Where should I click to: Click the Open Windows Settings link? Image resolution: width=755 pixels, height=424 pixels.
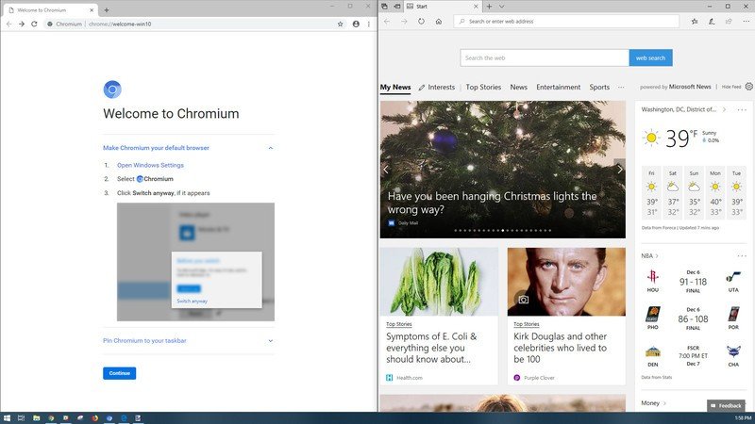150,165
